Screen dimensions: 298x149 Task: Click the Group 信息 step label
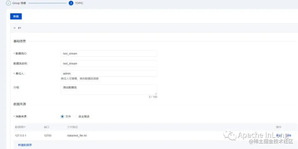tap(19, 3)
